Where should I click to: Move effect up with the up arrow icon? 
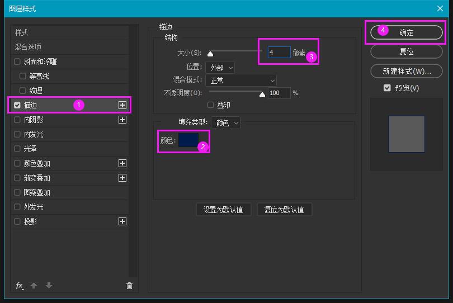(x=34, y=286)
